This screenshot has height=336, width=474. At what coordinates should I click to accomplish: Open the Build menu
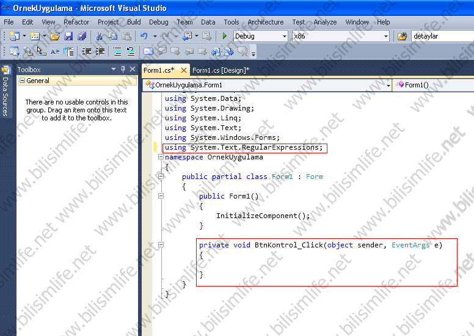click(134, 22)
